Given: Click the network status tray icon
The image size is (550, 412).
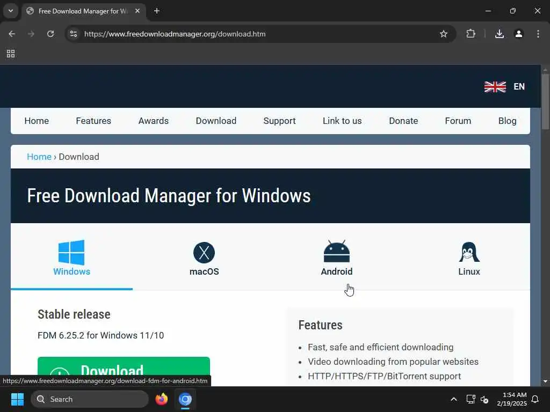Looking at the screenshot, I should pyautogui.click(x=471, y=399).
